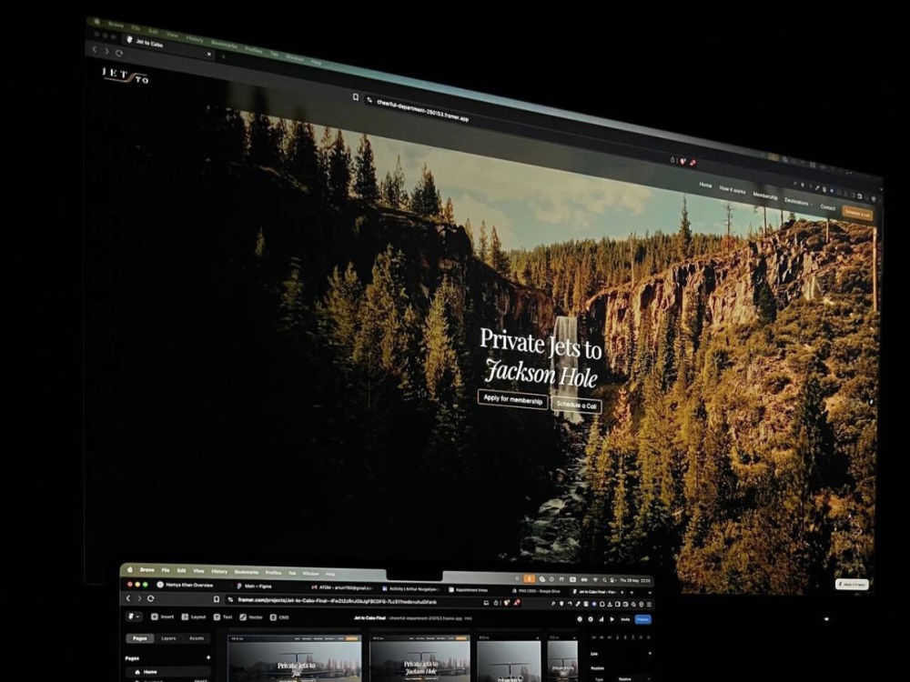Click Brave Shields lion icon on monitor
910x682 pixels.
pos(683,161)
